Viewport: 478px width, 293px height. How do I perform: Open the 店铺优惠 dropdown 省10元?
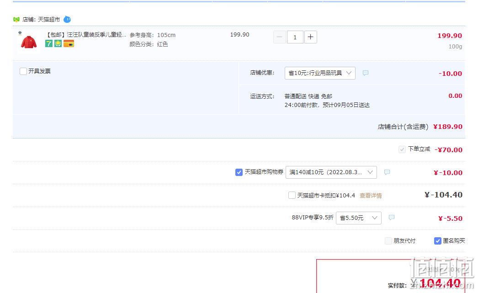tap(320, 73)
